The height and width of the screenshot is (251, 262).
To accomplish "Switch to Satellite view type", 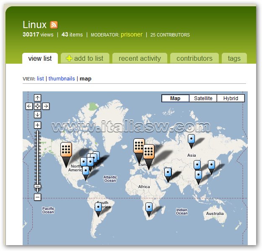I will click(x=203, y=98).
